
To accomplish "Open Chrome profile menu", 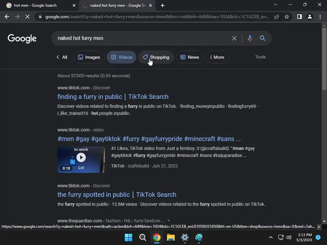I will click(310, 17).
